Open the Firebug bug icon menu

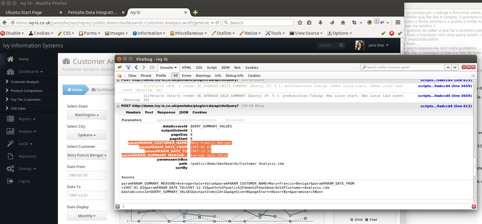120,67
